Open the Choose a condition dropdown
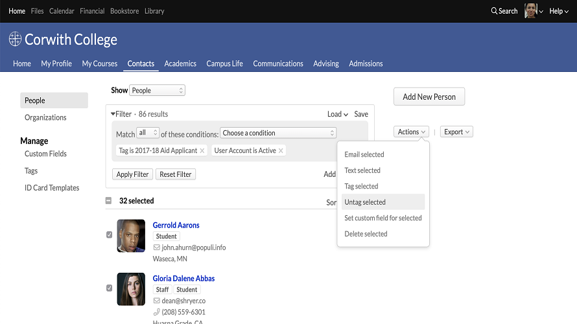The width and height of the screenshot is (577, 324). click(278, 133)
